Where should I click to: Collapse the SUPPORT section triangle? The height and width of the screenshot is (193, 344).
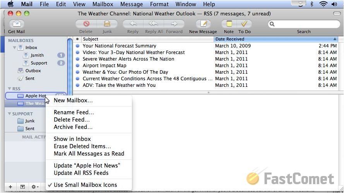point(9,113)
